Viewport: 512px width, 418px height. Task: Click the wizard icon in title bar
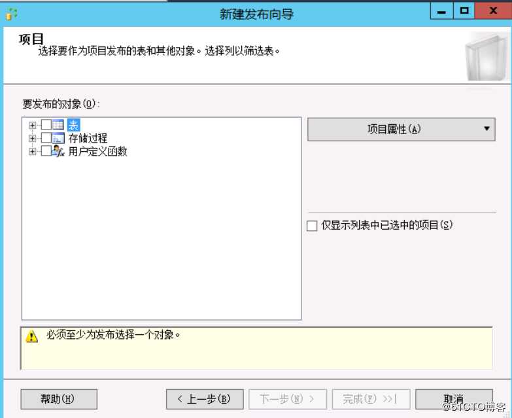pos(12,14)
